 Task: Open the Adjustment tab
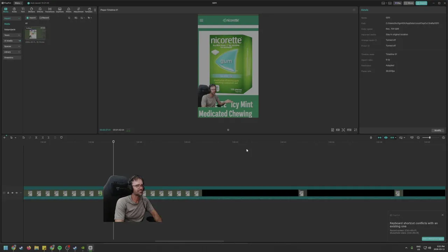[78, 10]
